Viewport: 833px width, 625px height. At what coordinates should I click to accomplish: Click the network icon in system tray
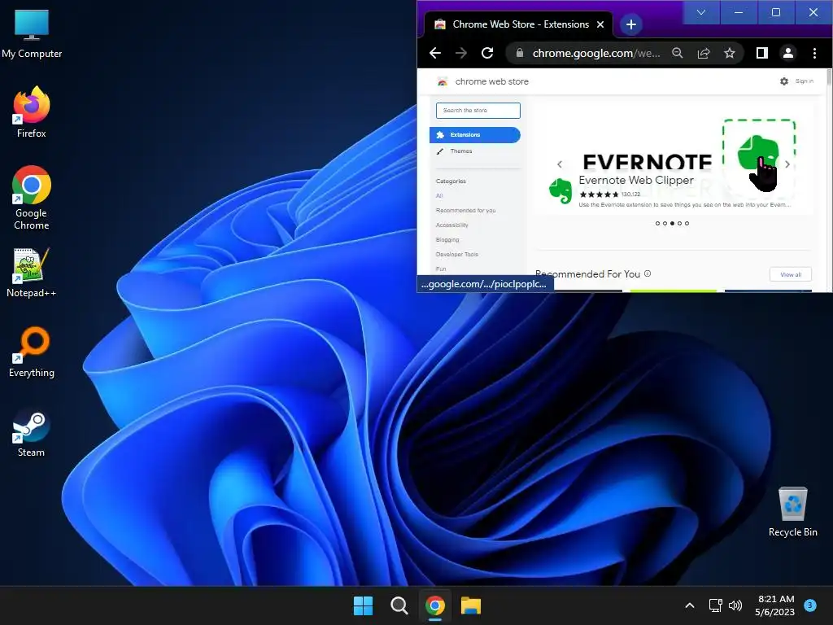(715, 605)
